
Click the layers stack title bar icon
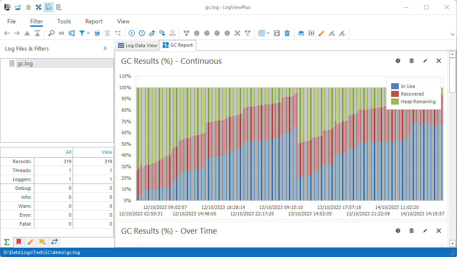28,7
